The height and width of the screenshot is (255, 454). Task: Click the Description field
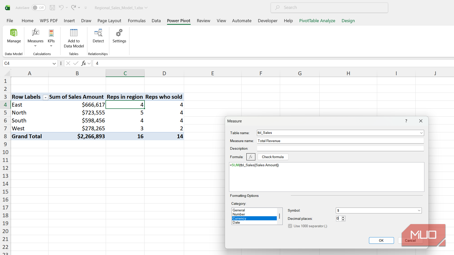pyautogui.click(x=340, y=148)
